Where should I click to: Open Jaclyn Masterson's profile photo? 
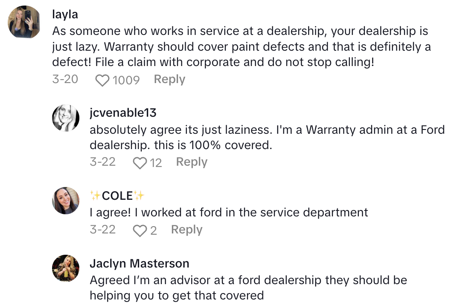pyautogui.click(x=66, y=268)
